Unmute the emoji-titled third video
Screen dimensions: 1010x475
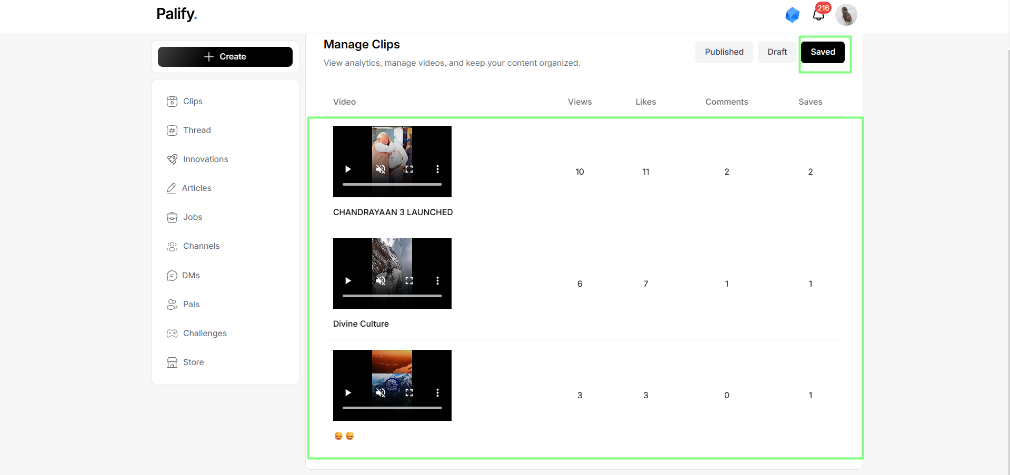[381, 392]
